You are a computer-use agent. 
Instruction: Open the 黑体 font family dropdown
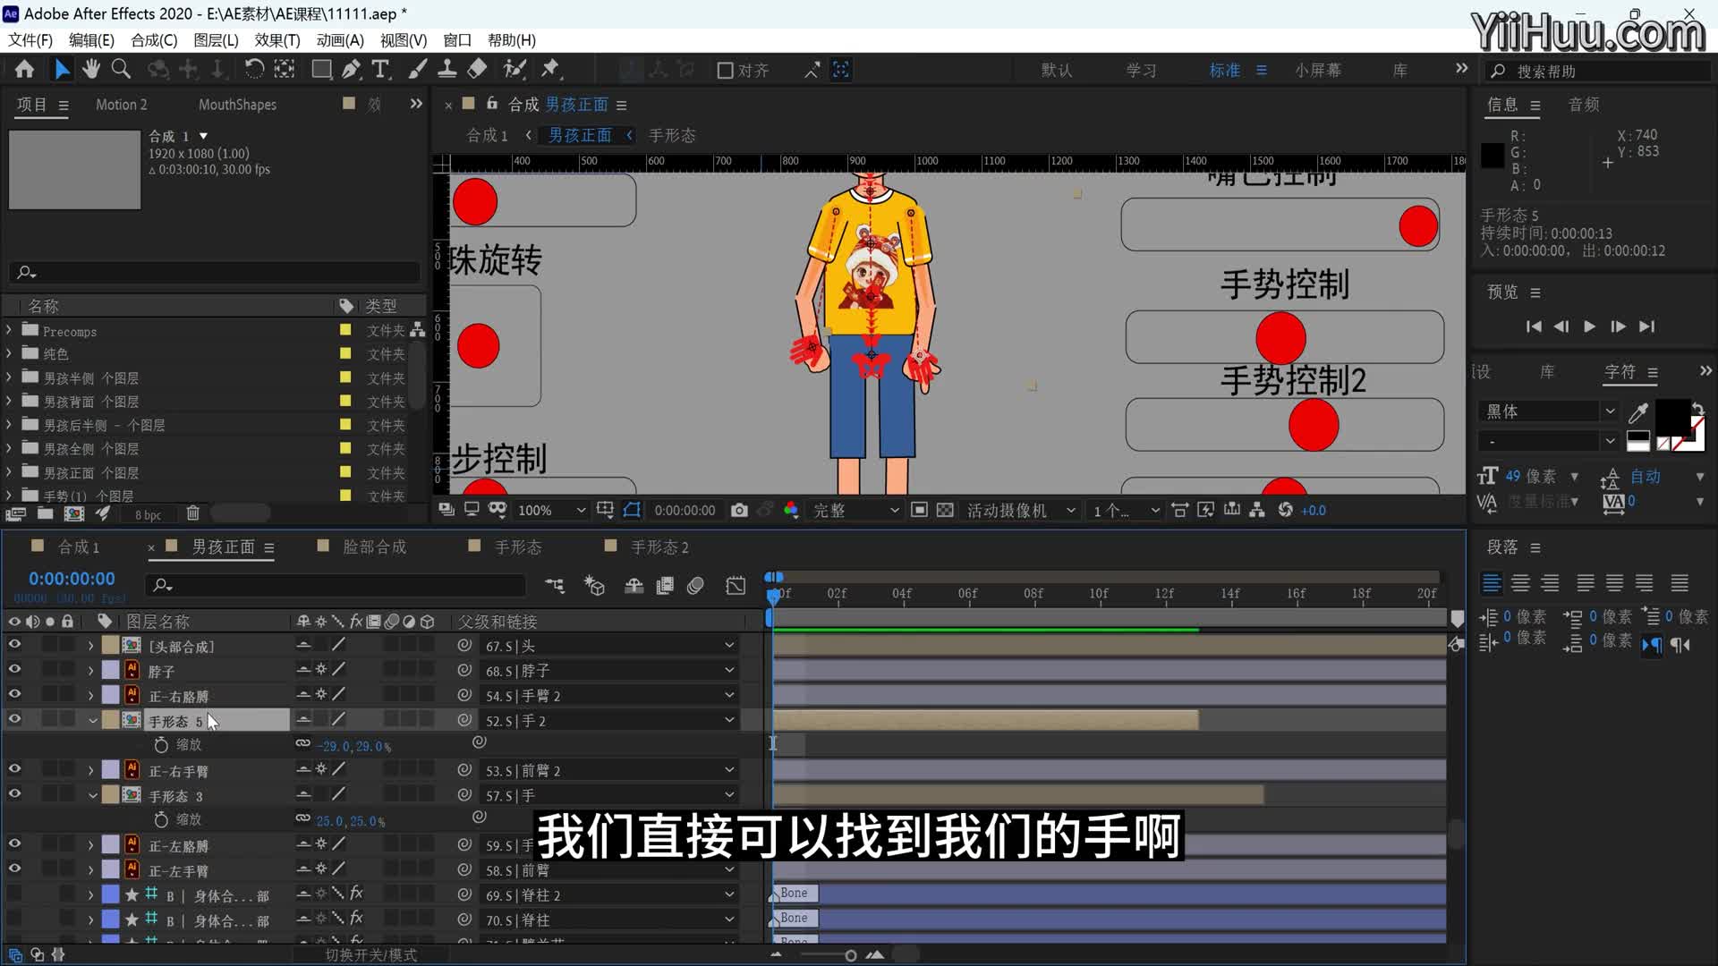click(1549, 411)
